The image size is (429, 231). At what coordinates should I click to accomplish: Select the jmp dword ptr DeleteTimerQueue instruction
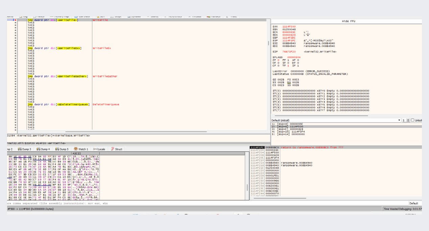tap(59, 104)
